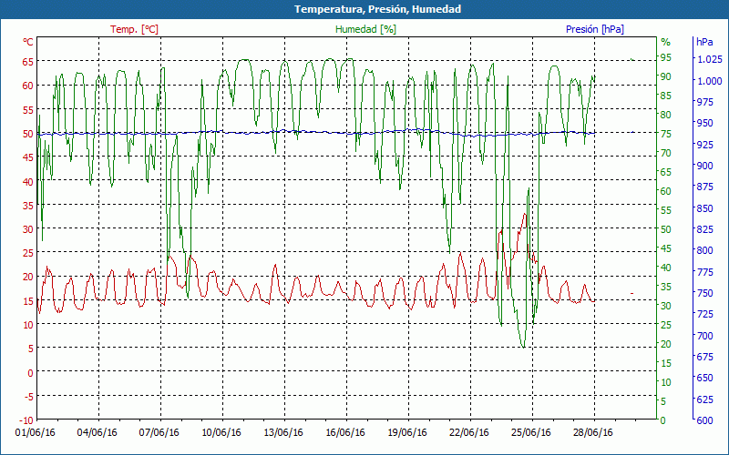Click the 825 tick on pressure axis
Screen dimensions: 729x455
coord(704,229)
